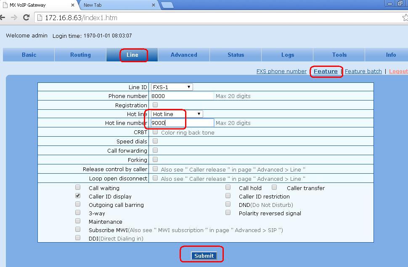Click the Hot line number input field
The height and width of the screenshot is (267, 408).
click(x=183, y=123)
